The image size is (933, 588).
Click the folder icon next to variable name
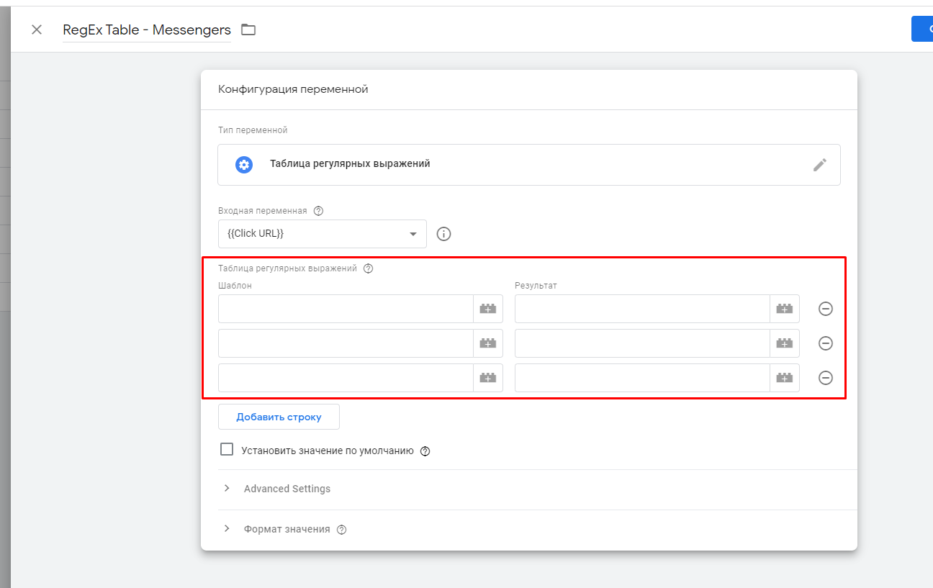click(x=248, y=30)
